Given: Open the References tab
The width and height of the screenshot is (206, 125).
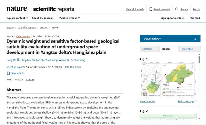Looking at the screenshot, I should [x=189, y=49].
